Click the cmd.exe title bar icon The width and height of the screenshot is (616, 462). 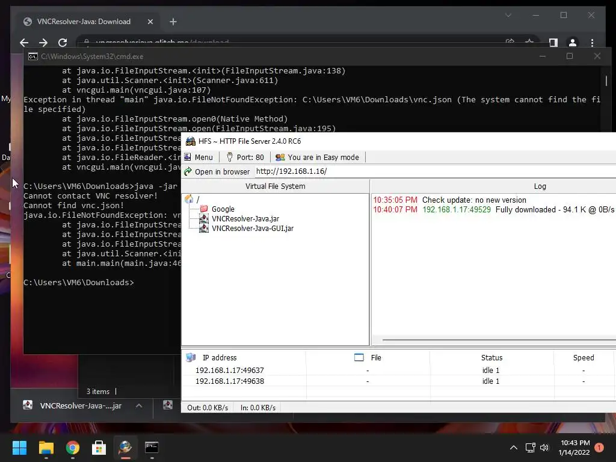click(33, 57)
